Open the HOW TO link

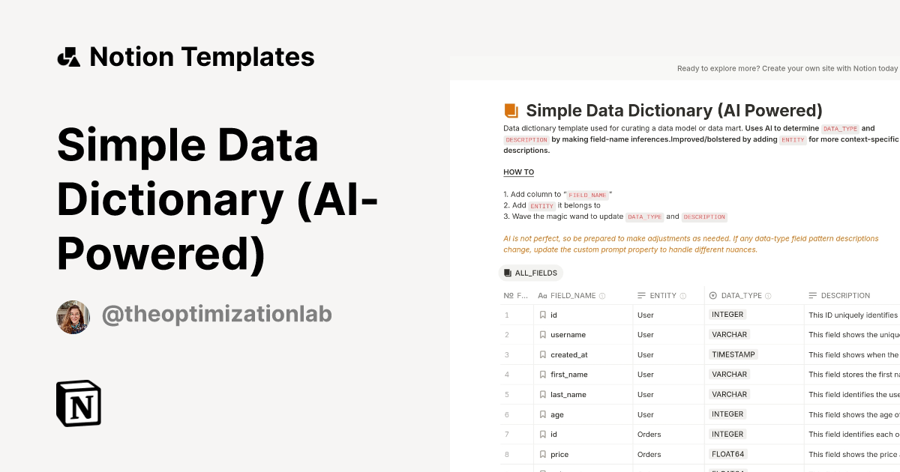518,172
